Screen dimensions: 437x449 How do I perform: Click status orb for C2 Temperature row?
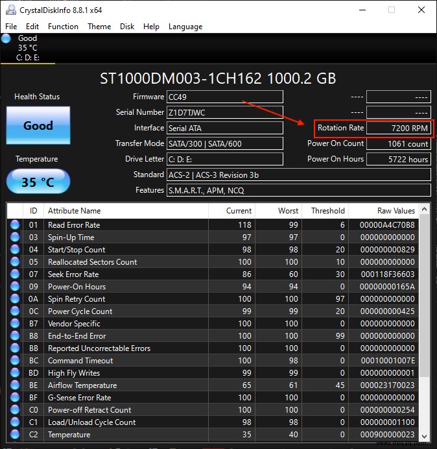(15, 434)
